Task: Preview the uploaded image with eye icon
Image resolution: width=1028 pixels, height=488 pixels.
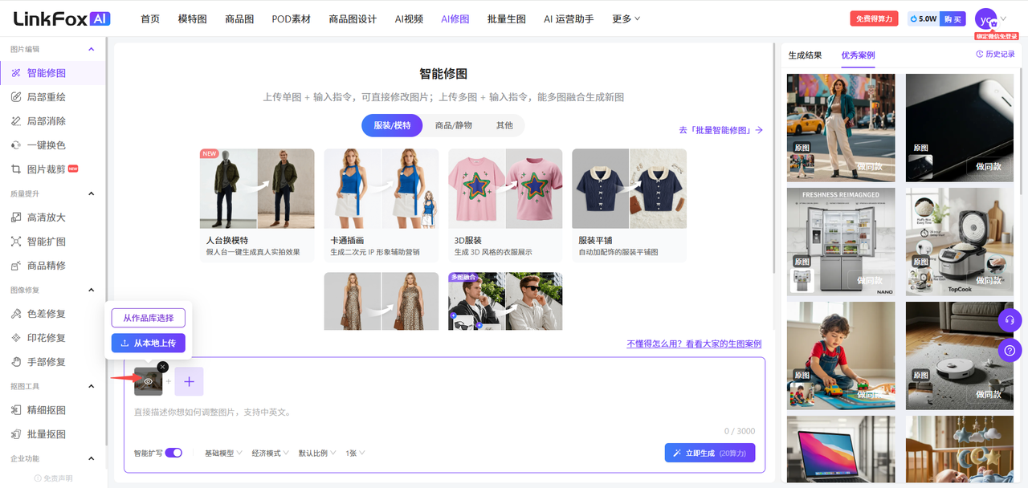Action: 148,381
